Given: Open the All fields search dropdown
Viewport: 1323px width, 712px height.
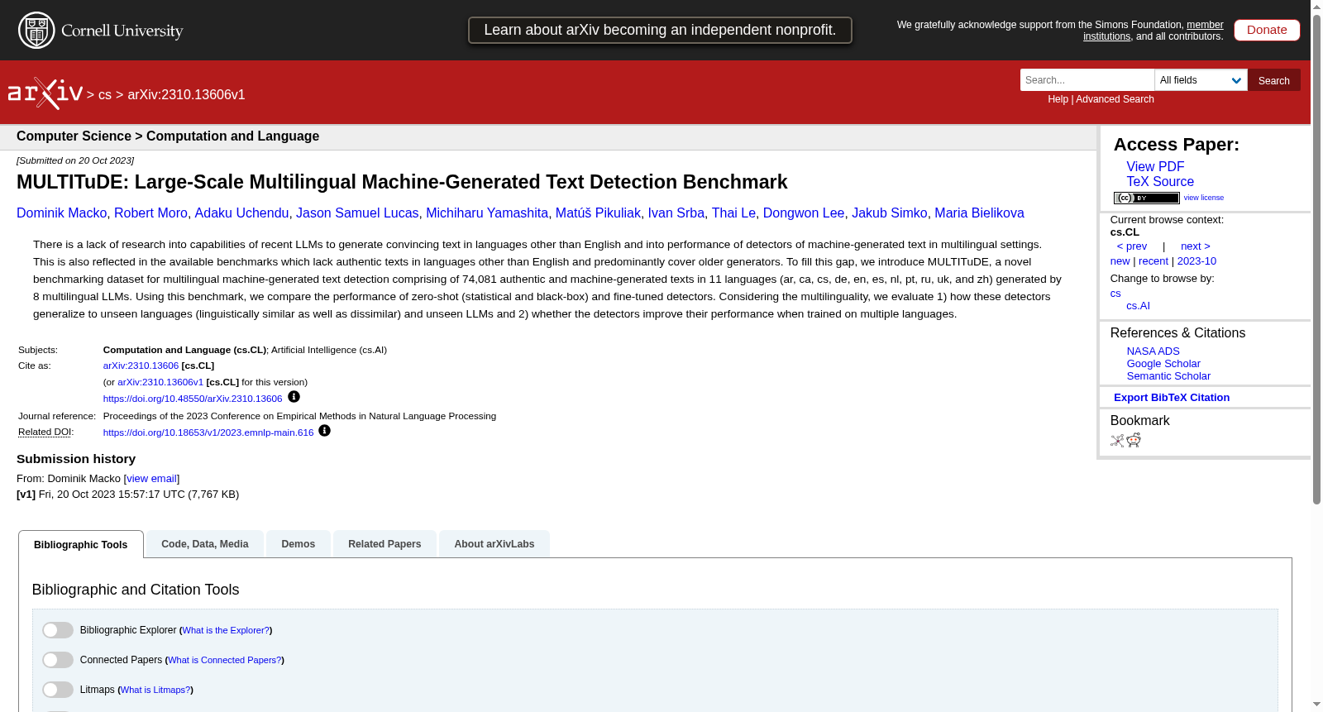Looking at the screenshot, I should [x=1201, y=80].
